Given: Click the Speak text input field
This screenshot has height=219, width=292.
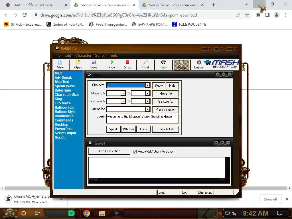Looking at the screenshot, I should pyautogui.click(x=143, y=119).
